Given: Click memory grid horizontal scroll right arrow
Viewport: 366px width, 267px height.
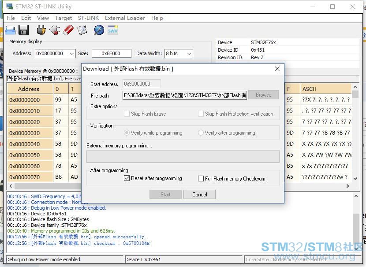Looking at the screenshot, I should click(x=348, y=186).
